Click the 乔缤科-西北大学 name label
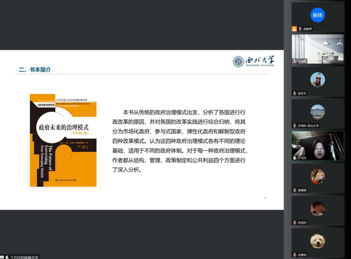351x259 pixels. click(x=308, y=126)
